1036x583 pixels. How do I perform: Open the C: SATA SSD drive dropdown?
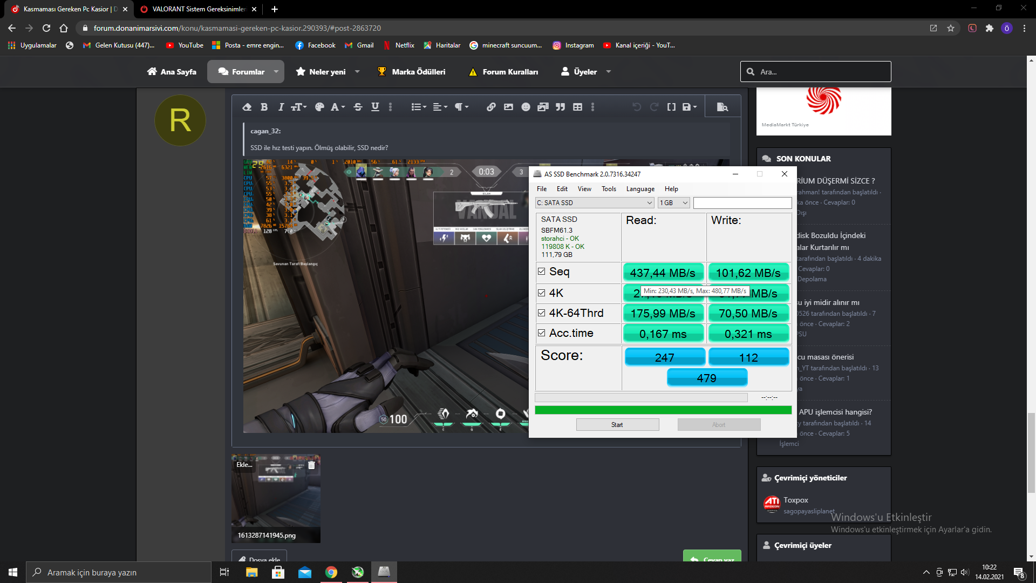coord(595,203)
